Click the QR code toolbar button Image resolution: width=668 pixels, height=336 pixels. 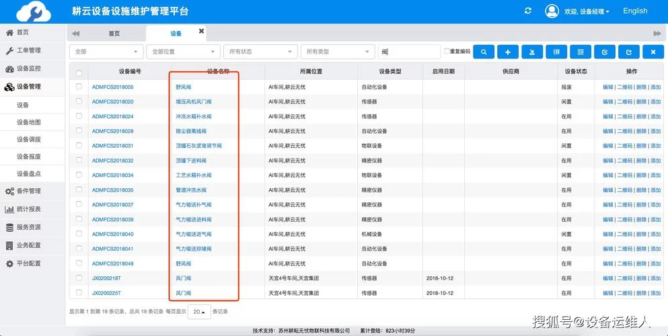click(581, 52)
